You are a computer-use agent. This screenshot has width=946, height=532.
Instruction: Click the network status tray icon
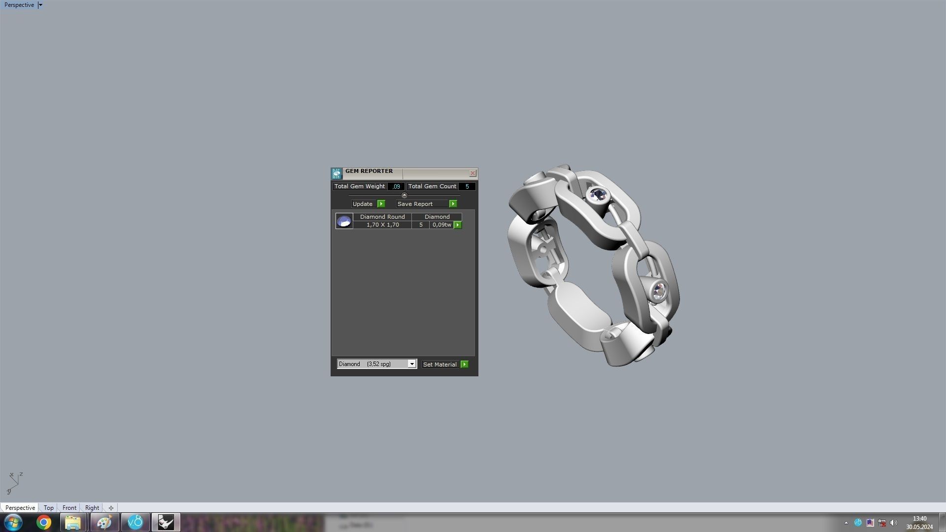882,523
